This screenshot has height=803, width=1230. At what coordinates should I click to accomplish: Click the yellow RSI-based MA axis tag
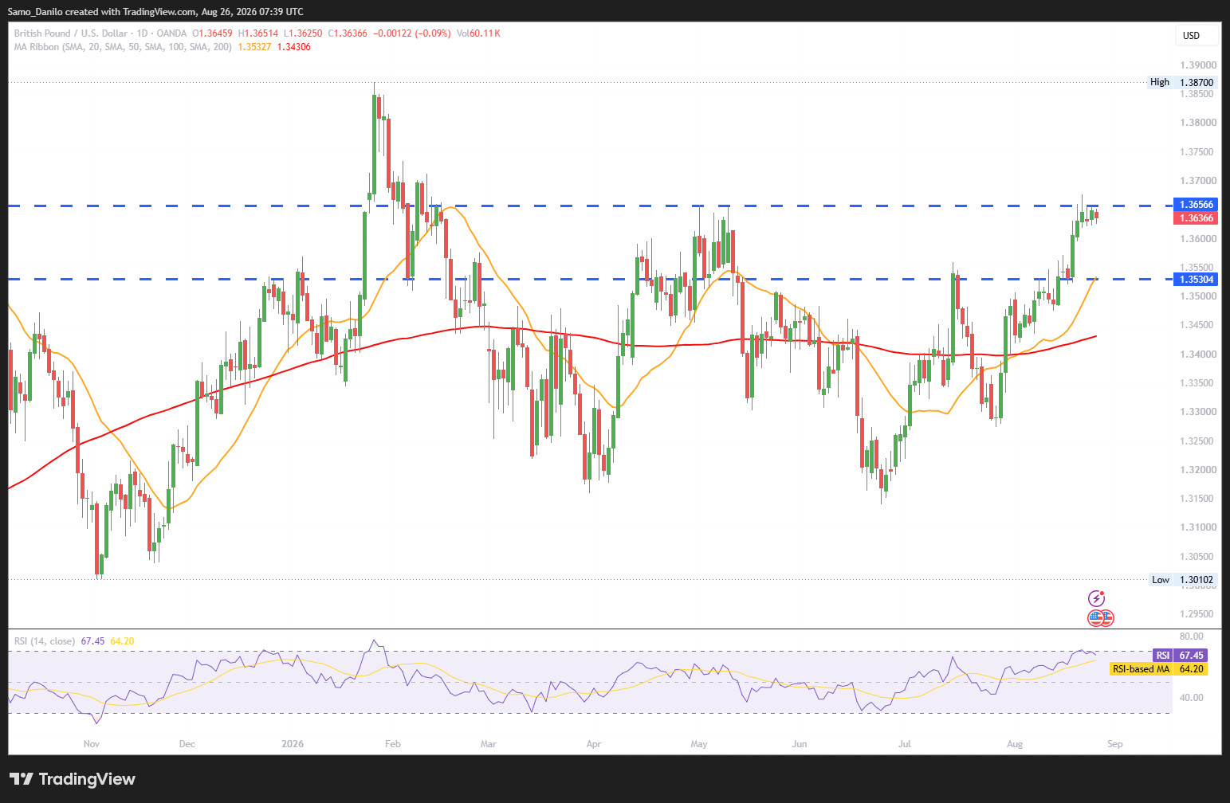tap(1158, 669)
